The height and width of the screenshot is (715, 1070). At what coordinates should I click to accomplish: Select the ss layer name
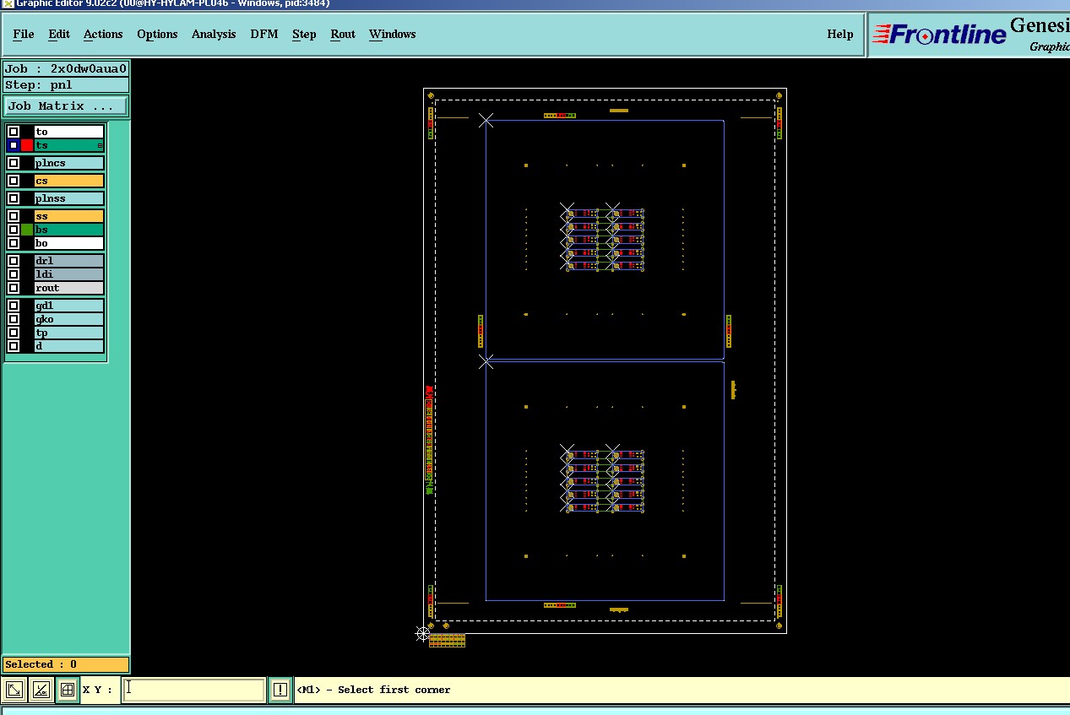(x=68, y=216)
